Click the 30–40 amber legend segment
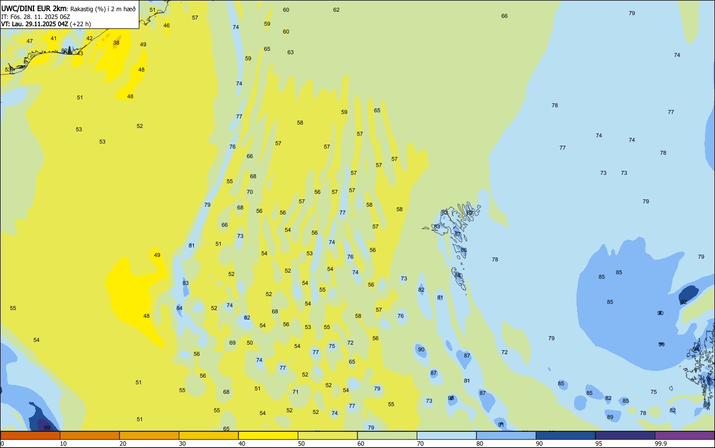 click(x=208, y=435)
